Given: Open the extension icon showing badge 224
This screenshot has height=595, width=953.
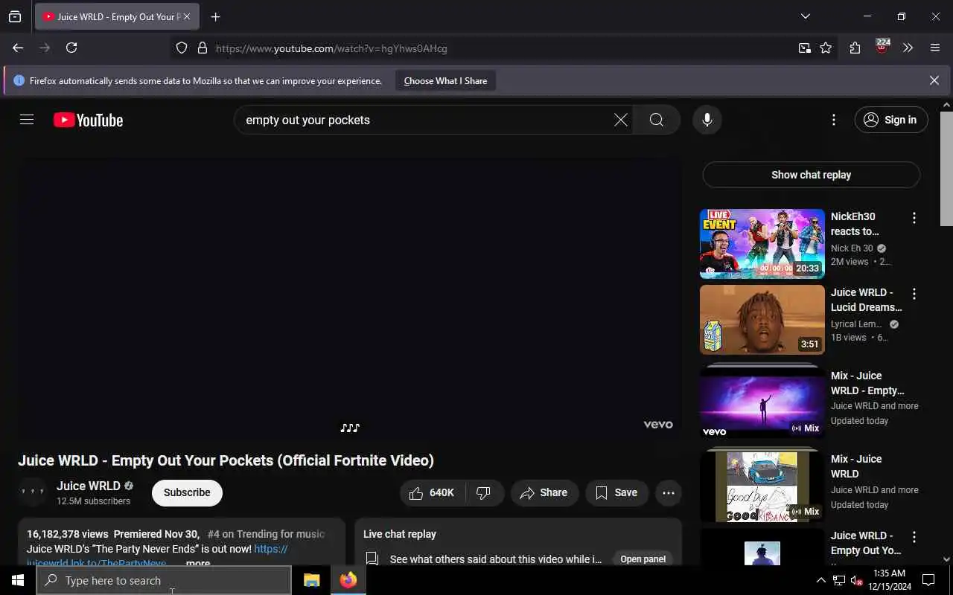Looking at the screenshot, I should point(882,48).
